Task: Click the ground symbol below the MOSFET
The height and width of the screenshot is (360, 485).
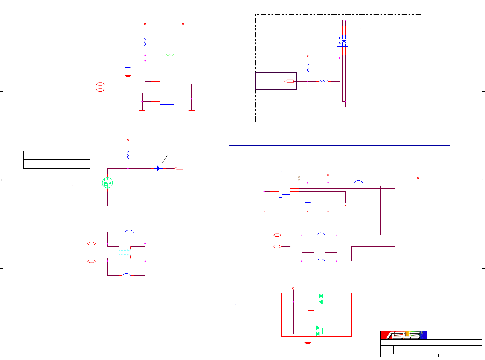Action: (107, 207)
